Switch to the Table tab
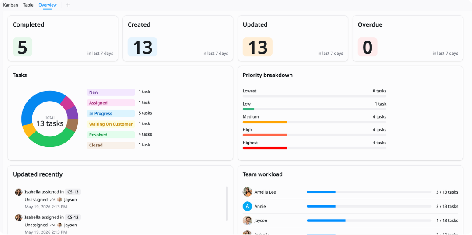Viewport: 472px width, 235px height. (x=28, y=5)
